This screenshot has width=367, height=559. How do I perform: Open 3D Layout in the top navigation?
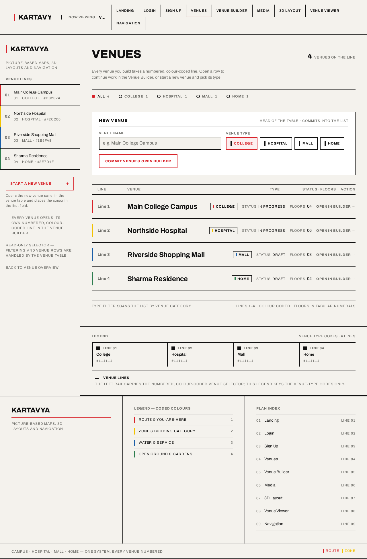290,11
